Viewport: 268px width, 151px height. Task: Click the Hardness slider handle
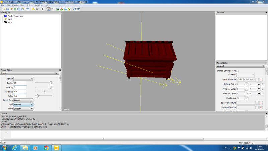(44, 91)
